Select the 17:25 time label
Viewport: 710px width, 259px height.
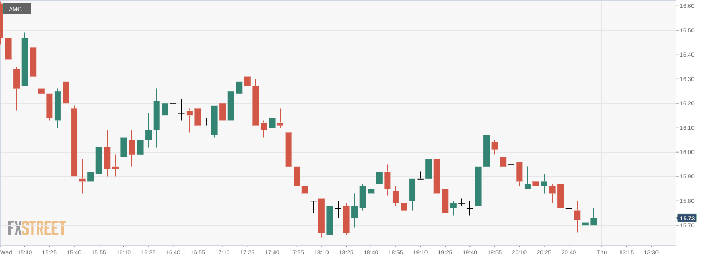click(x=247, y=252)
